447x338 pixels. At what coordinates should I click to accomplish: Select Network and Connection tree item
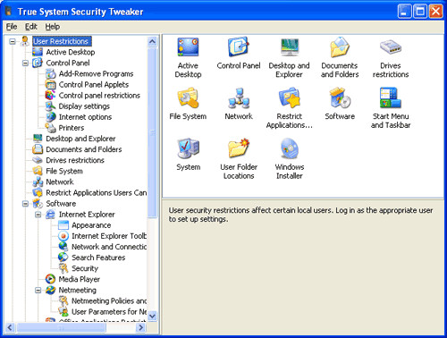pyautogui.click(x=109, y=247)
